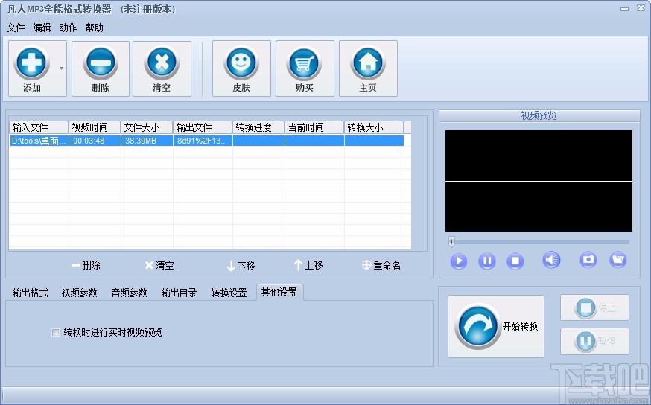Open the 帮助 menu
Image resolution: width=651 pixels, height=405 pixels.
pos(95,28)
